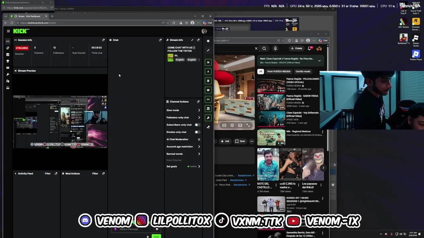This screenshot has width=424, height=238.
Task: Select From FUERZA REGIDA chip
Action: (279, 71)
